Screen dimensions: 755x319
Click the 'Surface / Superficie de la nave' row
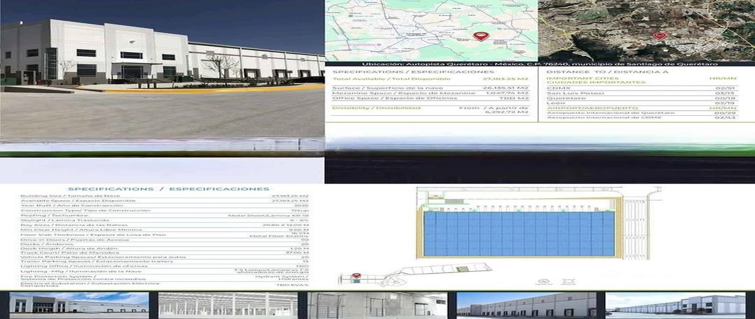pyautogui.click(x=430, y=88)
